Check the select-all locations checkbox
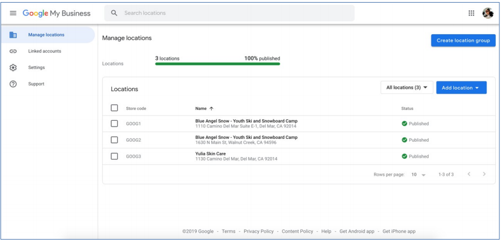 point(114,108)
